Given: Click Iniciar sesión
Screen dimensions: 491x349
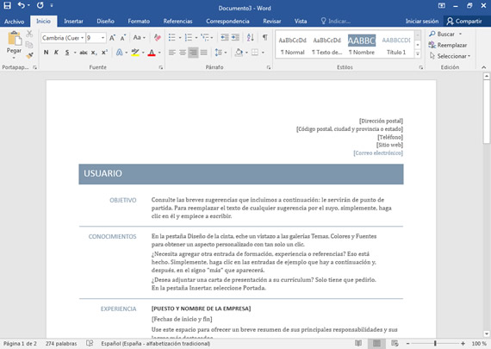Looking at the screenshot, I should pyautogui.click(x=422, y=22).
